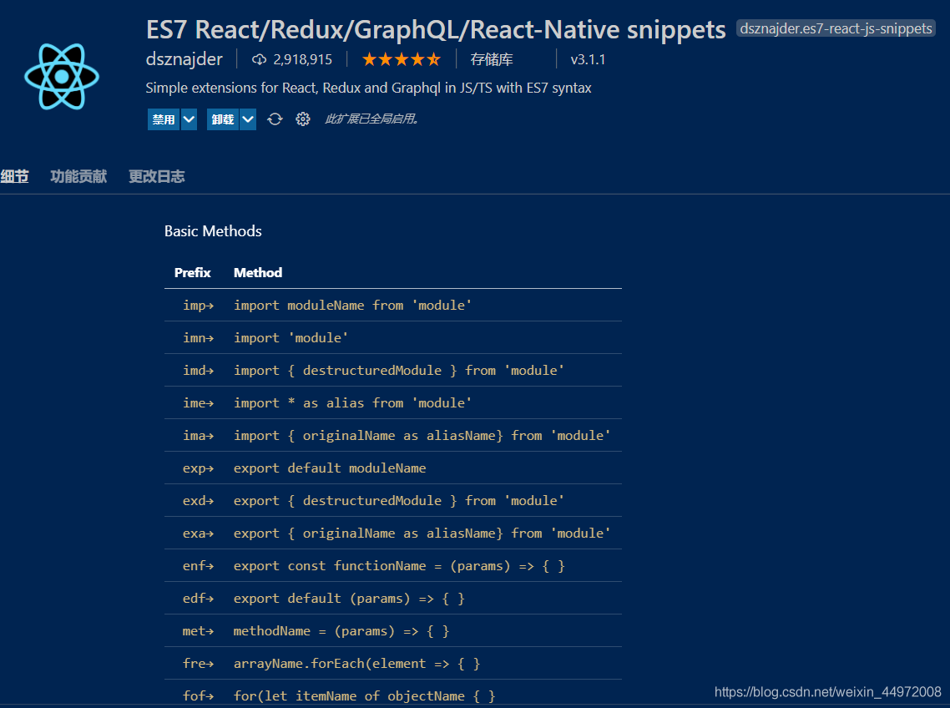The width and height of the screenshot is (950, 708).
Task: Click the install count 2,918,915
Action: (x=302, y=59)
